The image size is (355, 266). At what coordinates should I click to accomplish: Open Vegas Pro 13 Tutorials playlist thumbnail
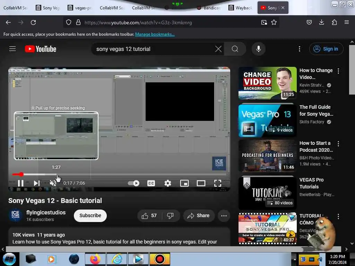[x=267, y=120]
